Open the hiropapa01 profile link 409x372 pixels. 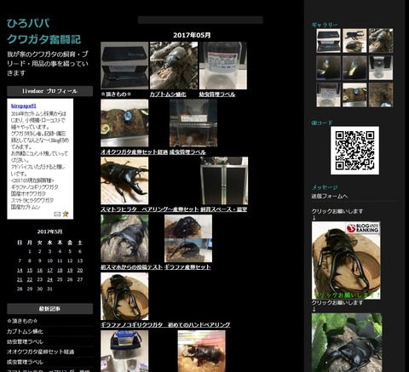pos(24,106)
